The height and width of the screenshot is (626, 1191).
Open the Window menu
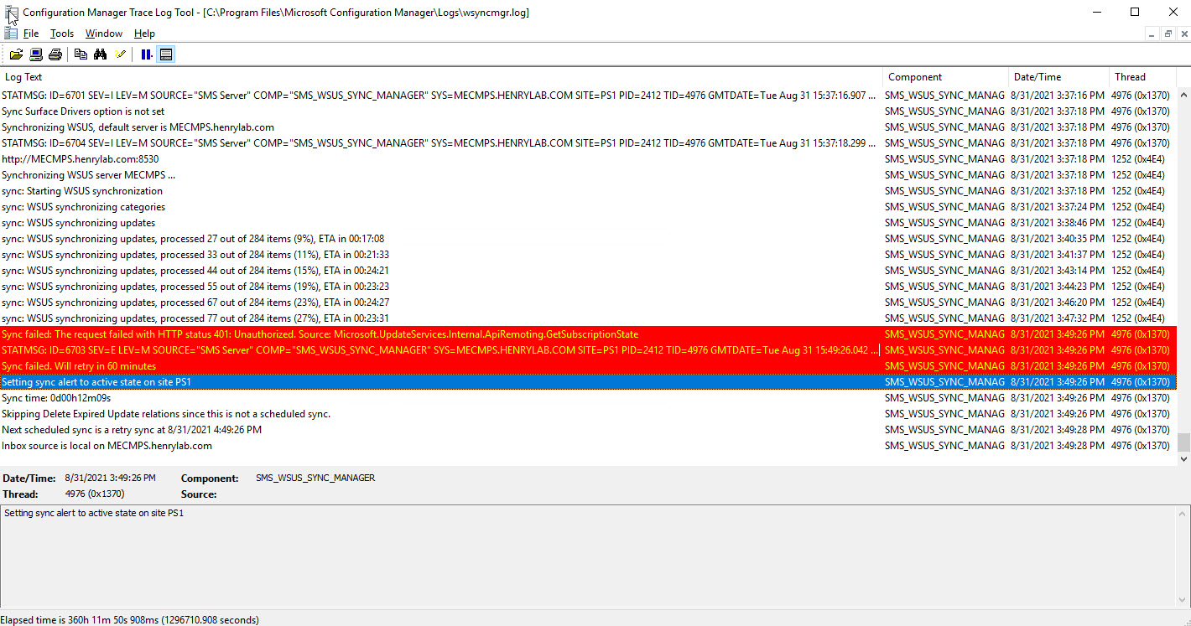pyautogui.click(x=104, y=34)
